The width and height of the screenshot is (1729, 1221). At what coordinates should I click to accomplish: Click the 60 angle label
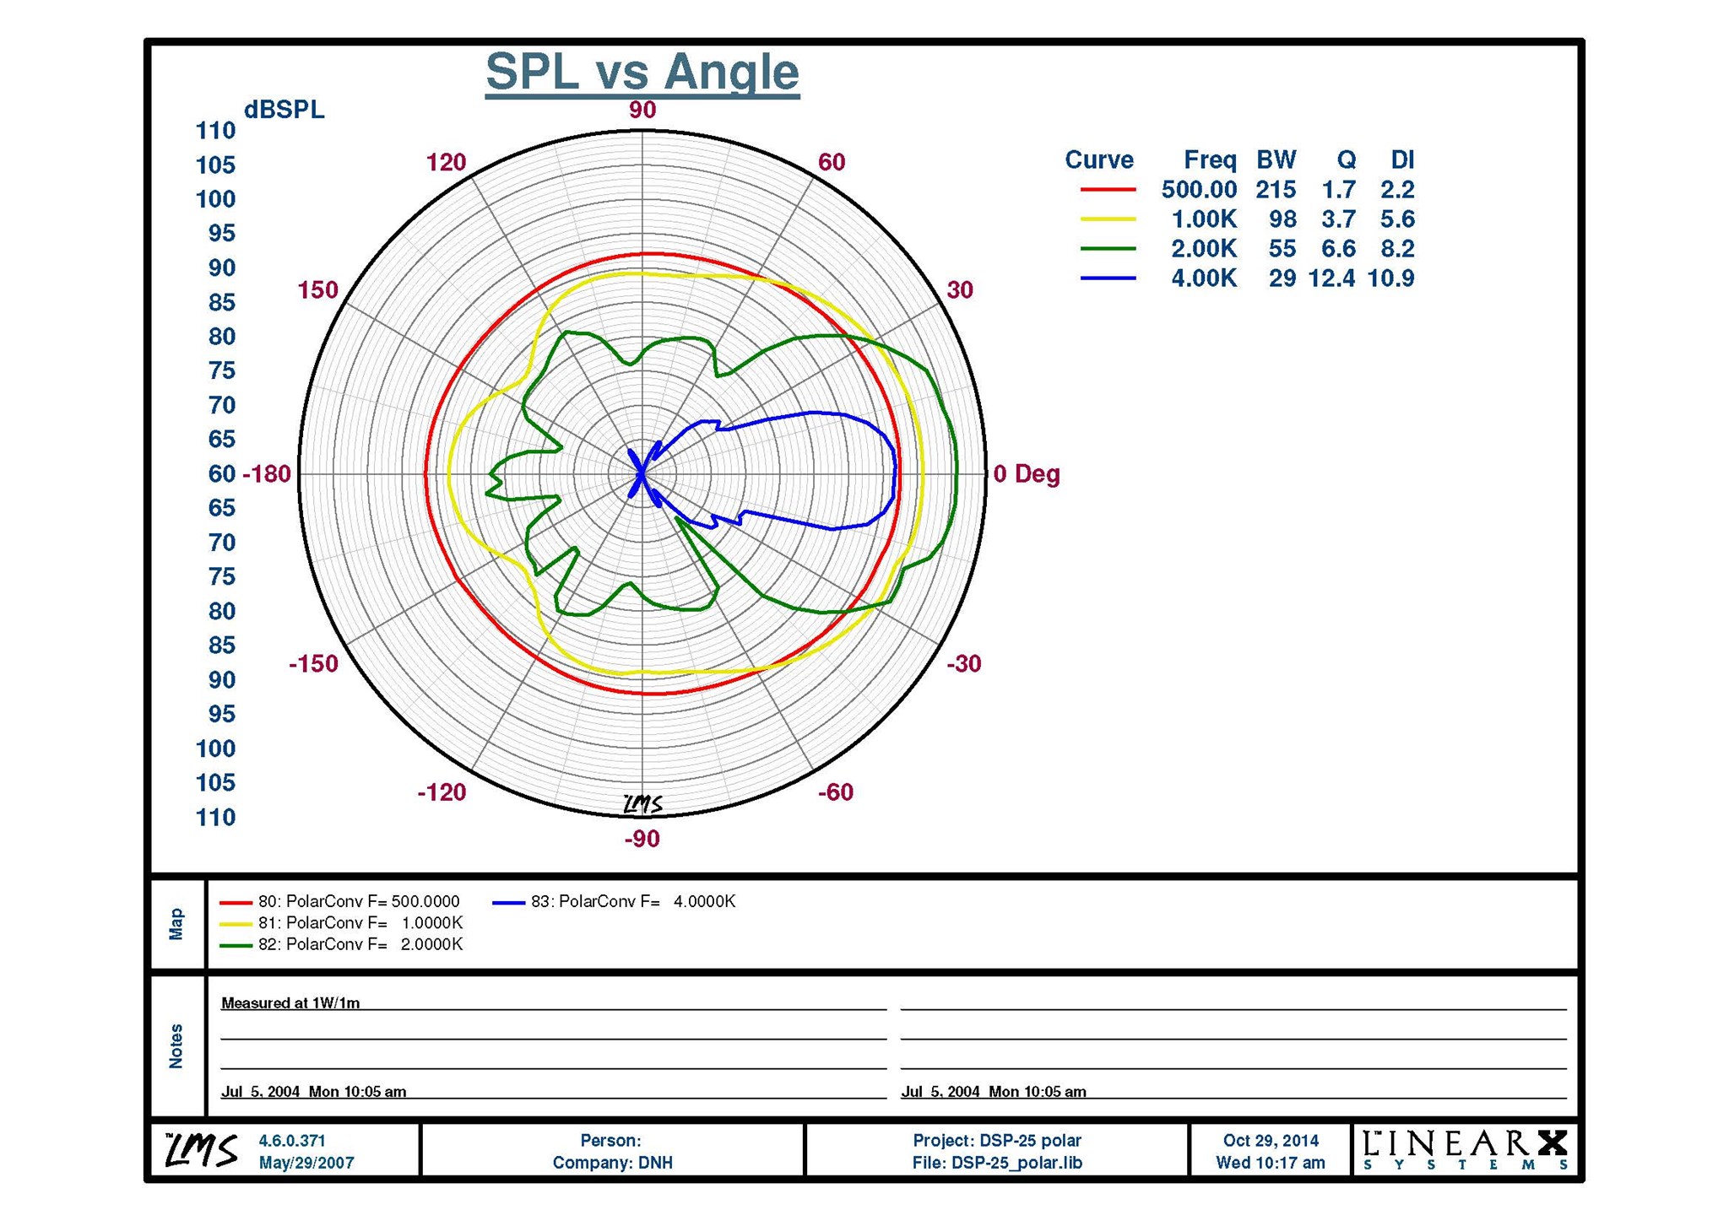point(832,162)
